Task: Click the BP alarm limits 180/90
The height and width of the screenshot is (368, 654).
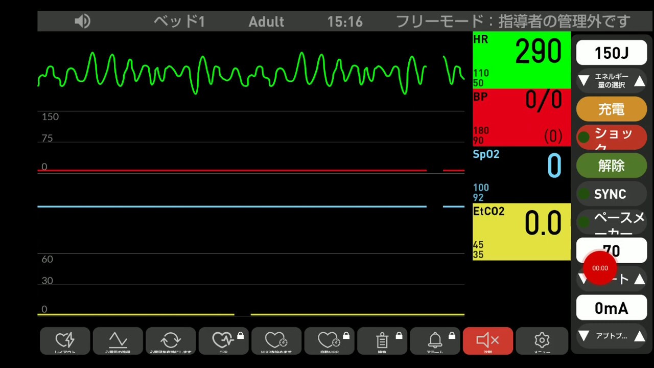Action: 481,135
